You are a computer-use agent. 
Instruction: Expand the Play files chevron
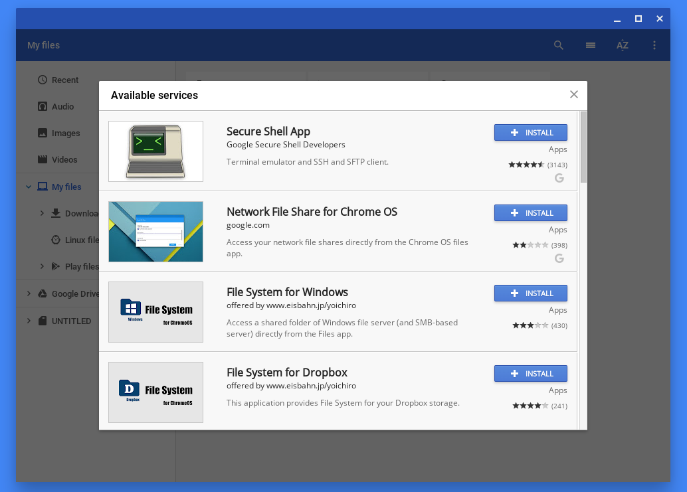tap(42, 266)
